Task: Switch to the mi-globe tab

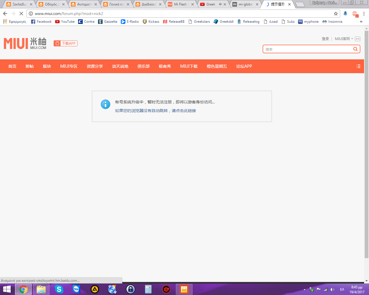Action: pos(246,4)
